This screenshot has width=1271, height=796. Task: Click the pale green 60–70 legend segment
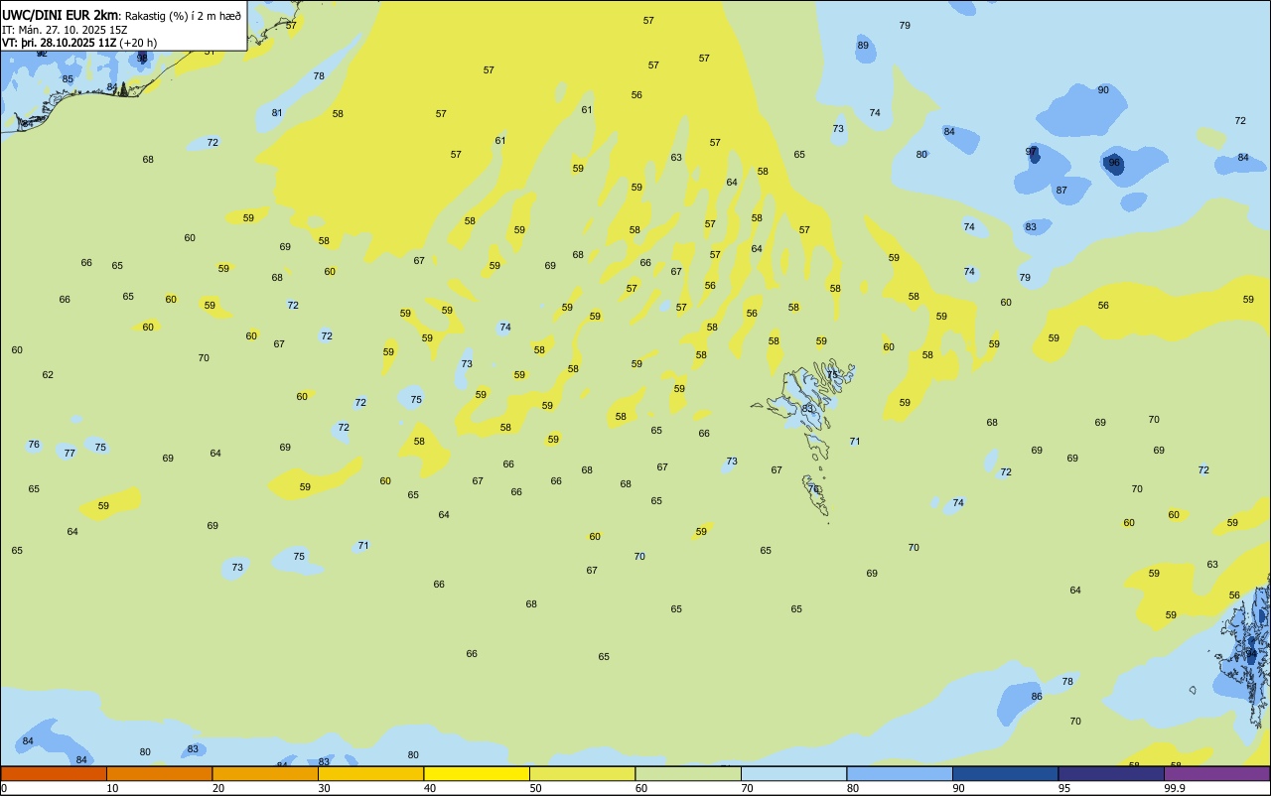688,773
